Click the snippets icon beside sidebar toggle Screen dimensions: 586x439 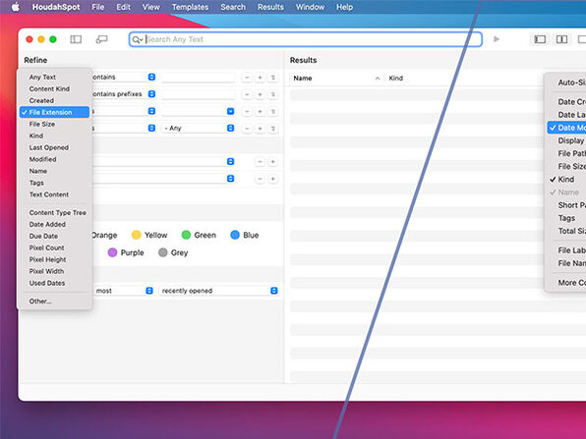(x=101, y=39)
